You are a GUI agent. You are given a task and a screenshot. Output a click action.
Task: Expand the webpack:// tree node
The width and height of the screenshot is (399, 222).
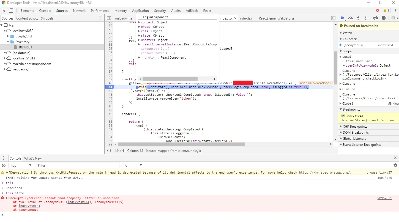pos(5,69)
